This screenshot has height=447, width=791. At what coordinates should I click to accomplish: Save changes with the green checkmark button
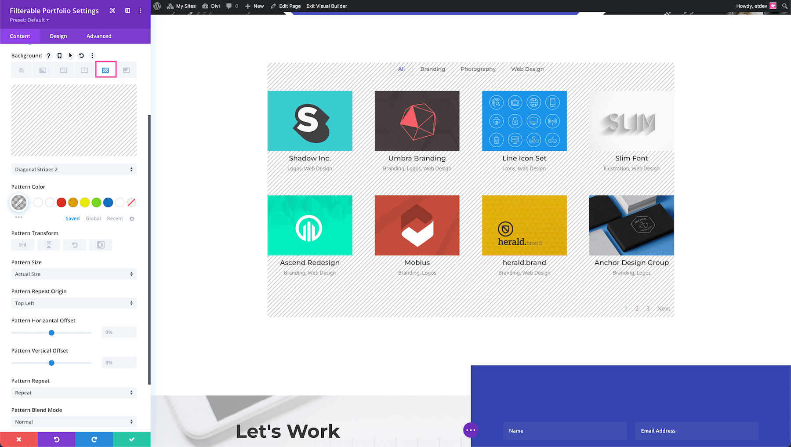pyautogui.click(x=131, y=439)
